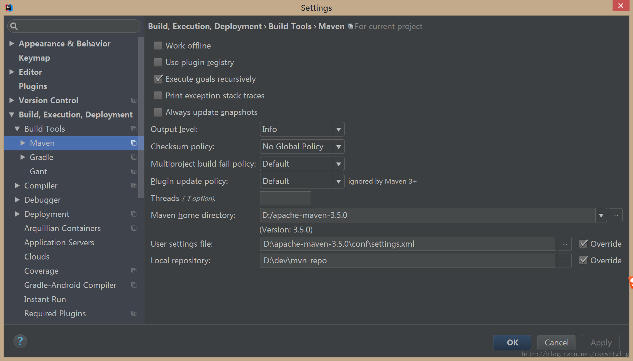Click project-level icon beside Arquillian Containers
The height and width of the screenshot is (361, 633).
click(134, 228)
